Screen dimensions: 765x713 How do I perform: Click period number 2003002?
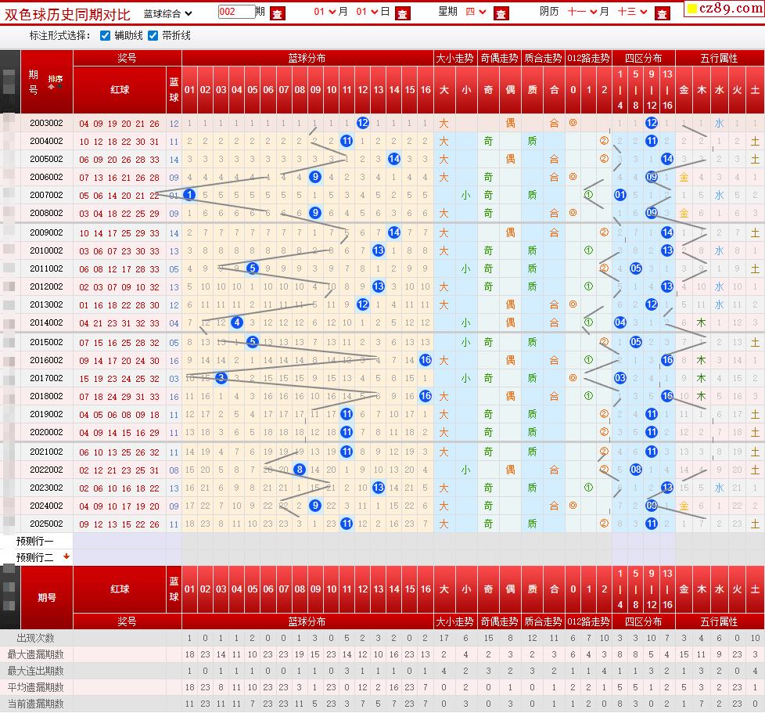click(46, 123)
